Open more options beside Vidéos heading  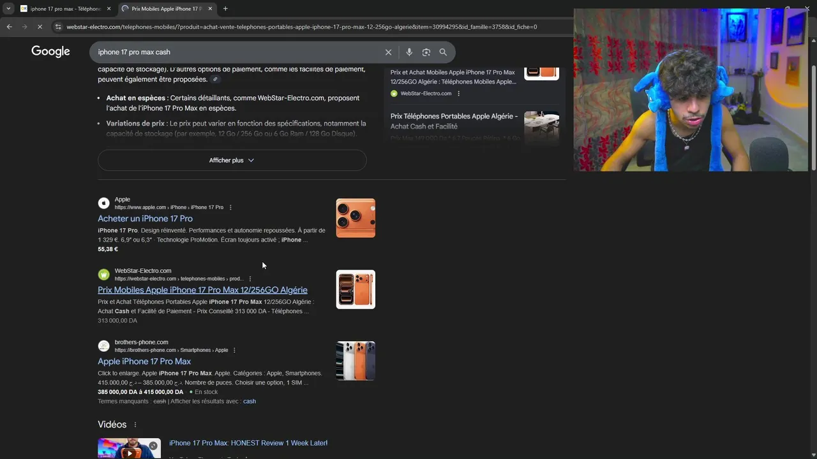tap(135, 425)
